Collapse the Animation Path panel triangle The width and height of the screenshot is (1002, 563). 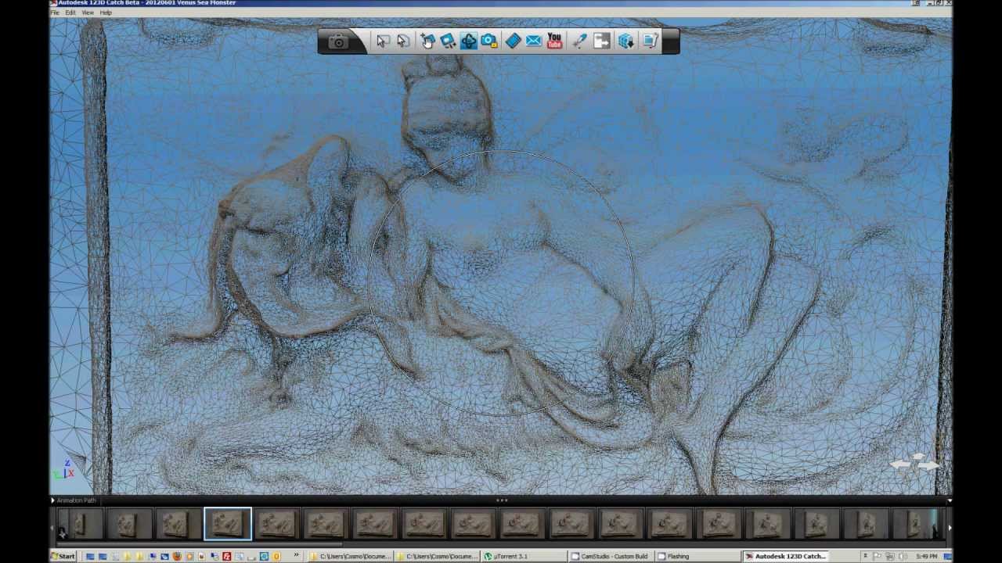tap(53, 500)
